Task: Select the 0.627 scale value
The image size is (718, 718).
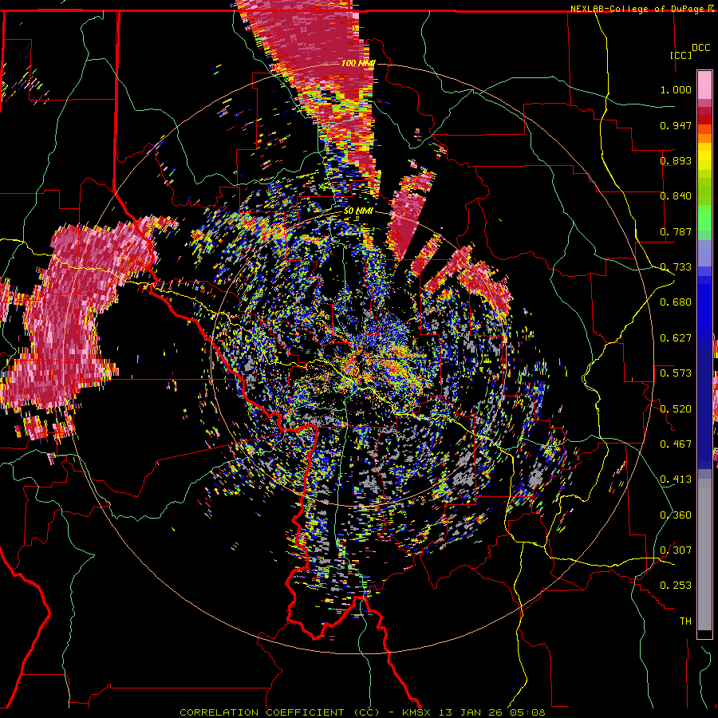Action: (x=676, y=338)
